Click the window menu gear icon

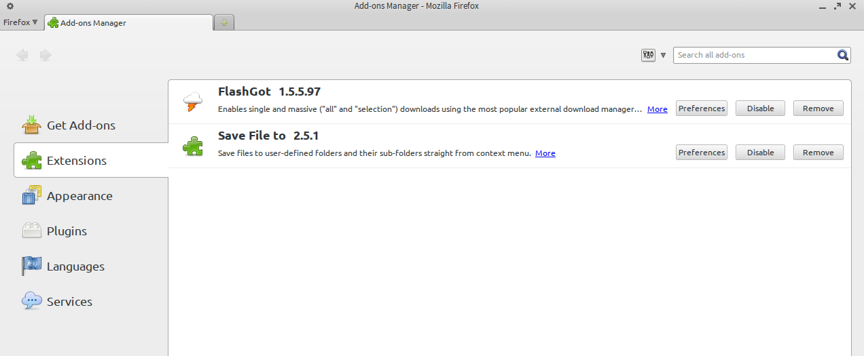tap(10, 6)
